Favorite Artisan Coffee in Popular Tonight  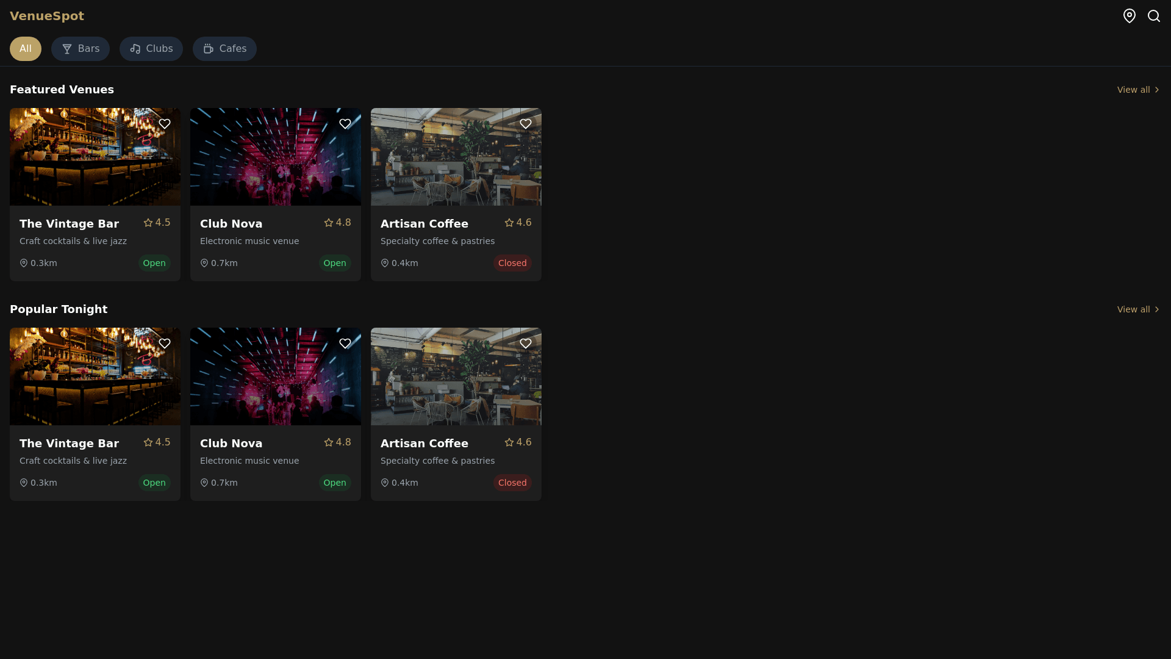point(526,344)
